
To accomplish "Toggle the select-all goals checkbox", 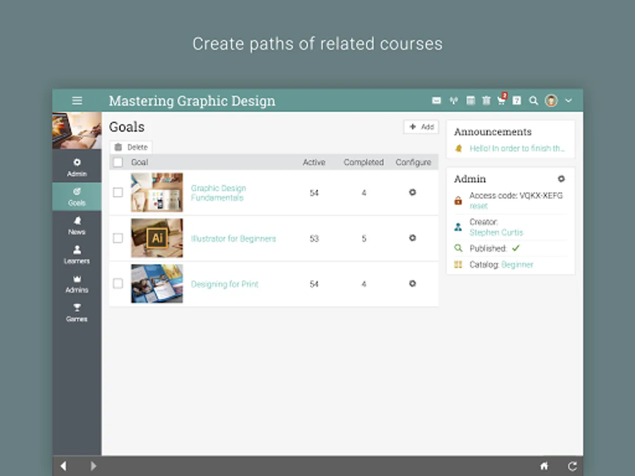I will [x=118, y=162].
